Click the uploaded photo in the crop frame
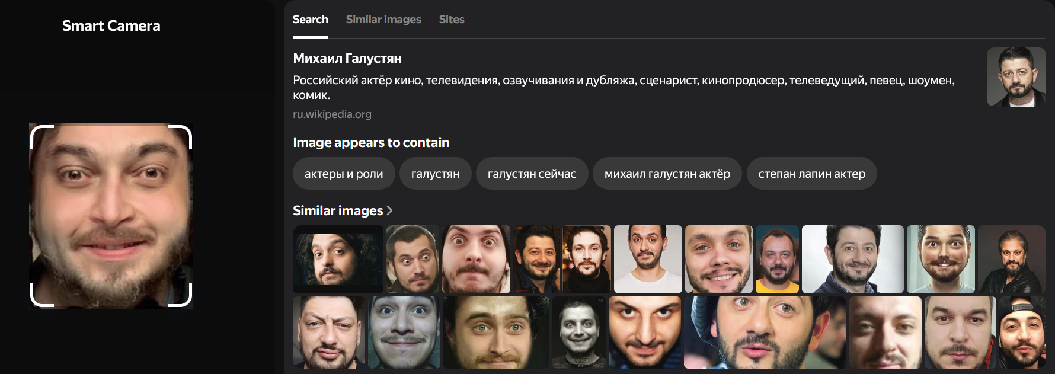Screen dimensions: 1055x374 (111, 216)
